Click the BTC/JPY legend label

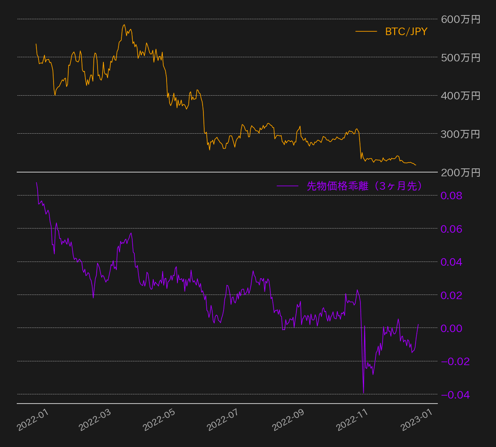point(406,32)
